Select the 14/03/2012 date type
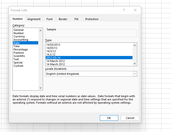 coord(53,45)
